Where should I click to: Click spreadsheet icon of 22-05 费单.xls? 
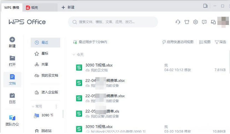[x=79, y=114]
